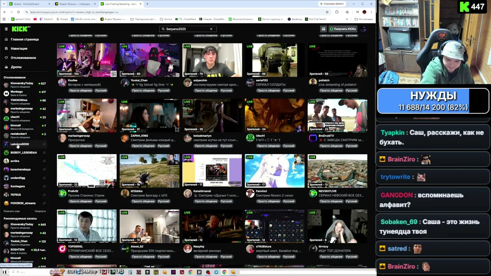Open the Chrome apps grid icon
Image resolution: width=491 pixels, height=276 pixels.
coord(5,19)
